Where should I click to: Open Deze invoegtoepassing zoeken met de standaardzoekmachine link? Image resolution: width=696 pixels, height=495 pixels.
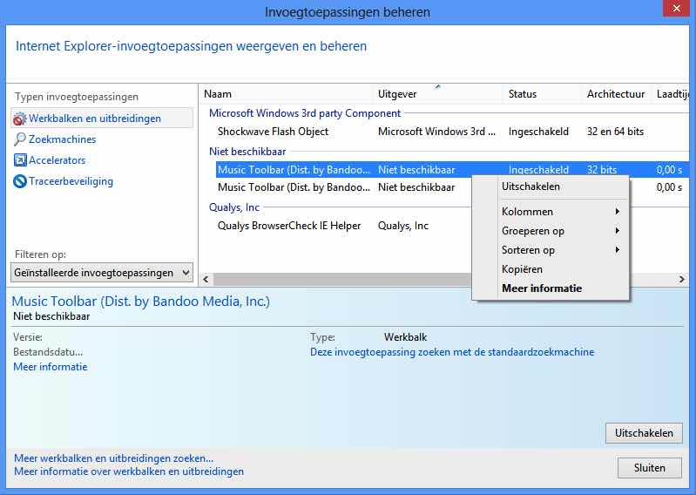(x=452, y=352)
